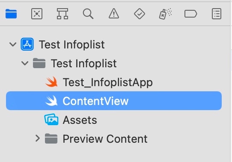Select the Preview Content folder row
This screenshot has width=232, height=162.
114,138
